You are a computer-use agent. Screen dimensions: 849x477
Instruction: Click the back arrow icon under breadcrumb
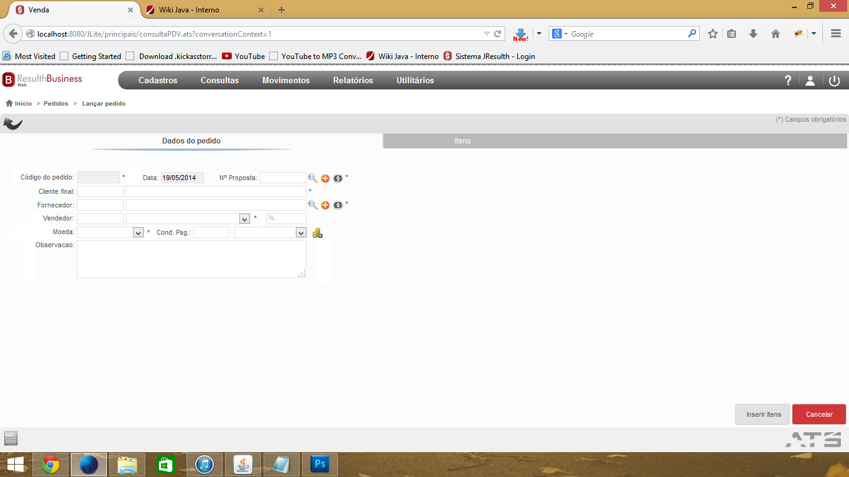pyautogui.click(x=13, y=124)
